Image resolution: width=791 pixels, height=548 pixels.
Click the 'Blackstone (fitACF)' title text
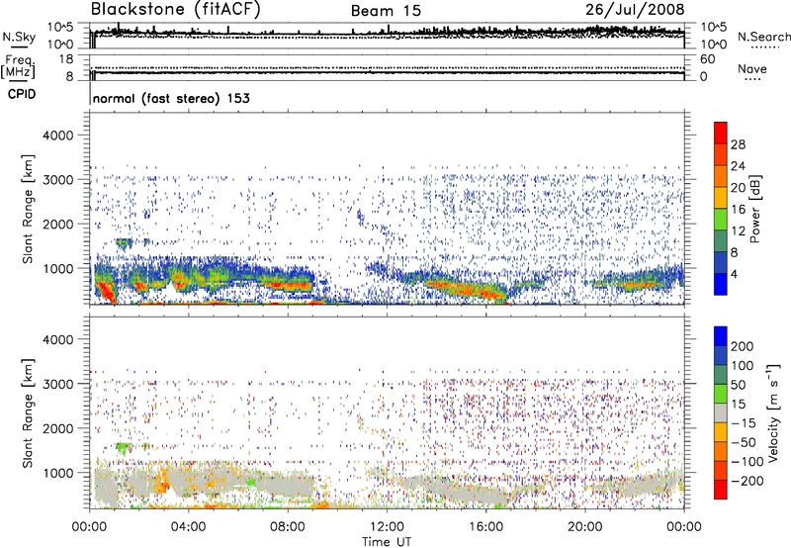175,9
